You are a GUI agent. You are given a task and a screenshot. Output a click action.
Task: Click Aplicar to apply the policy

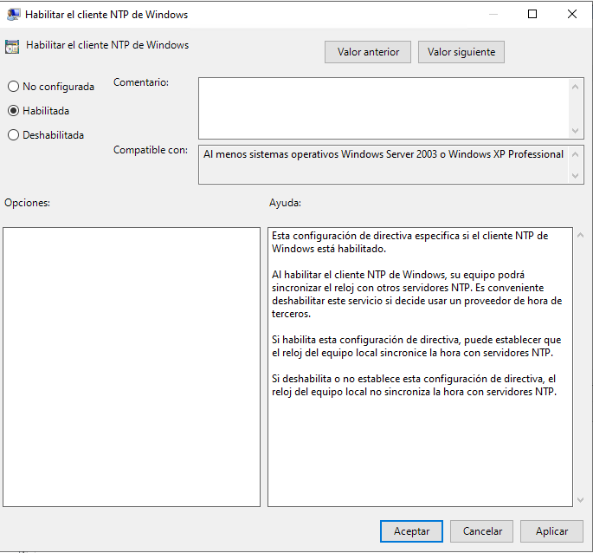click(x=551, y=531)
